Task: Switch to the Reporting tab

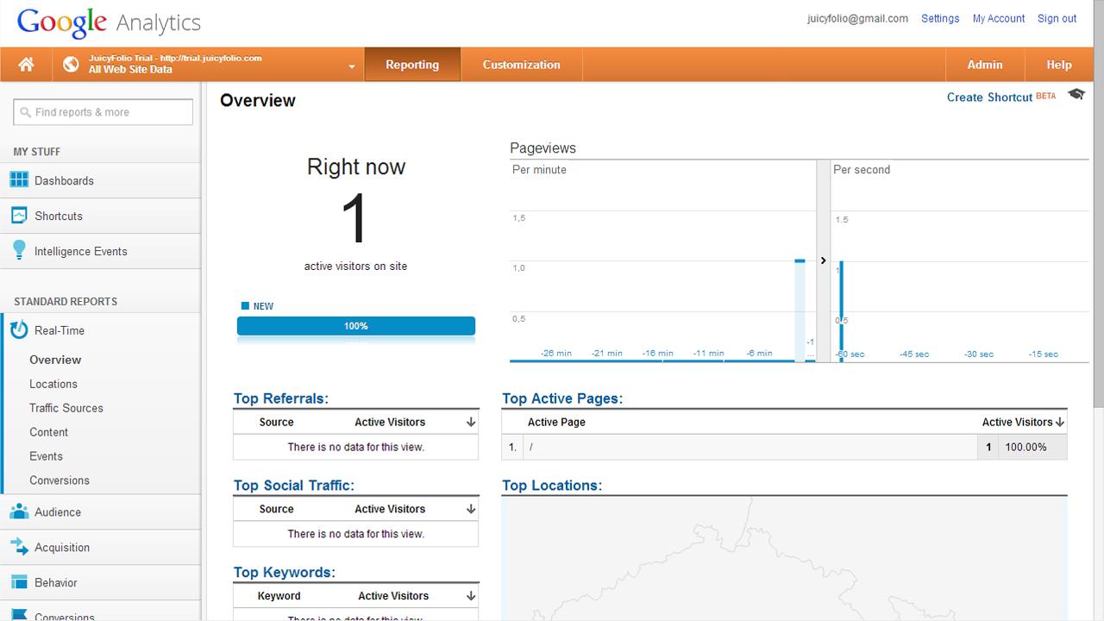Action: [x=412, y=65]
